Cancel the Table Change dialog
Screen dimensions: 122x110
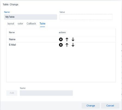click(110, 106)
